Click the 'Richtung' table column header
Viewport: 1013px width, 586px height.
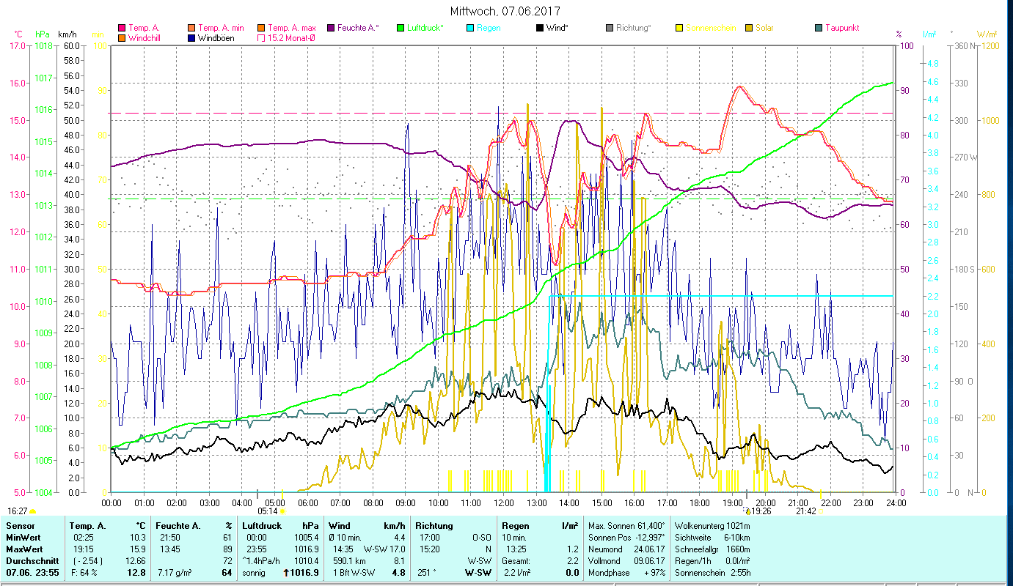tap(434, 526)
